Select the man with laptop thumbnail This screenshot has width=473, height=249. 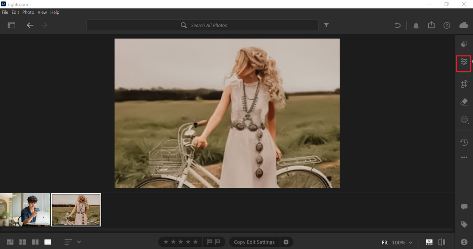(25, 210)
